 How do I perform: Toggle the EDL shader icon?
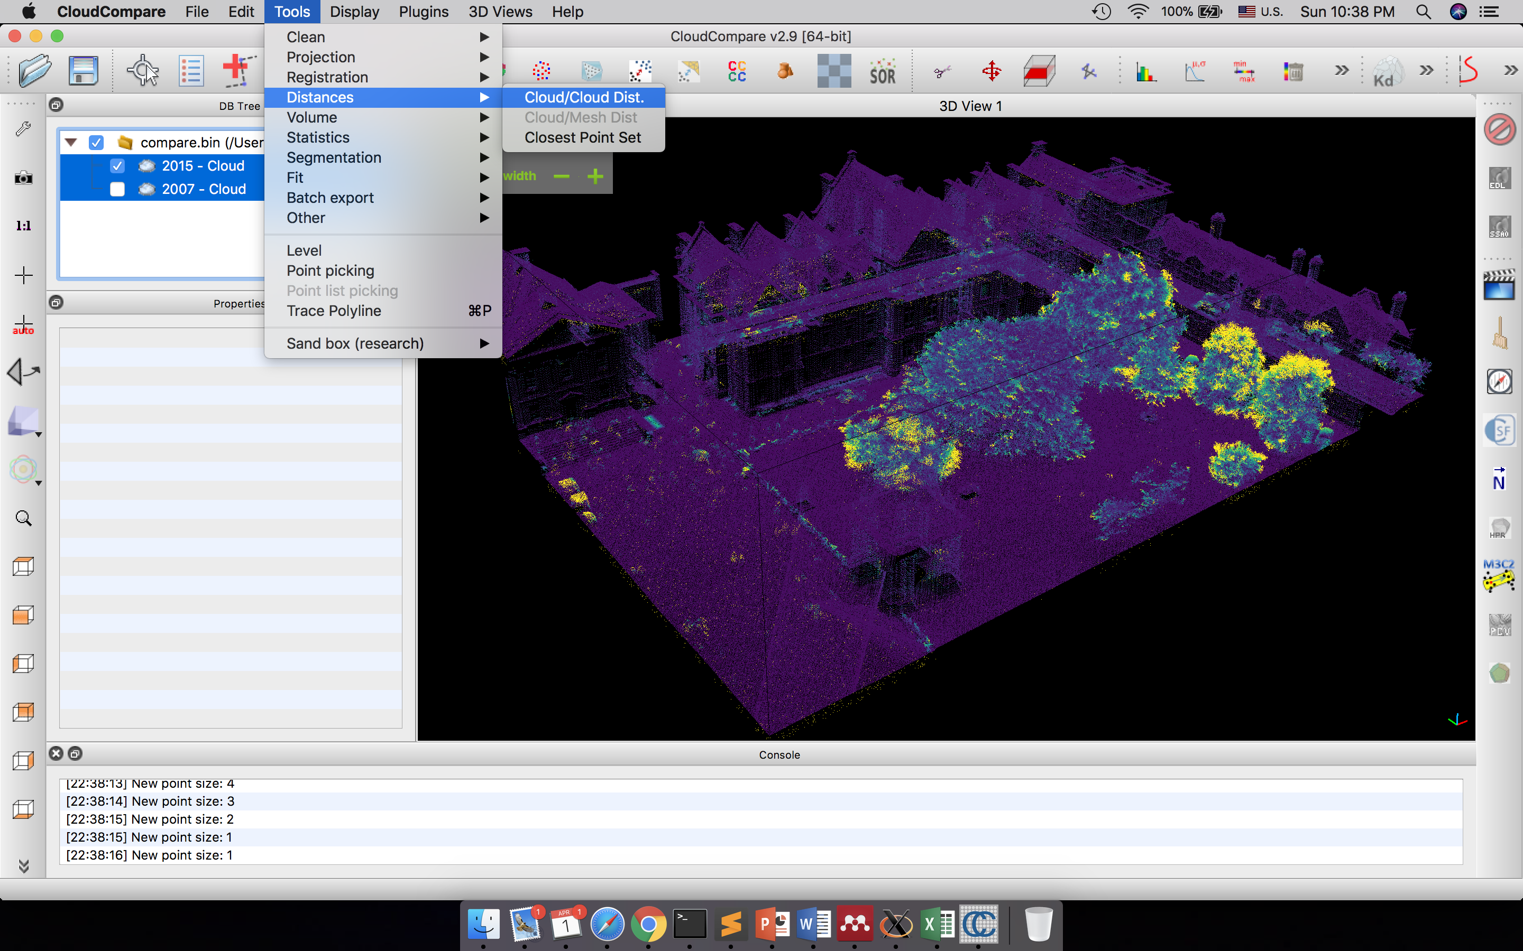1499,178
